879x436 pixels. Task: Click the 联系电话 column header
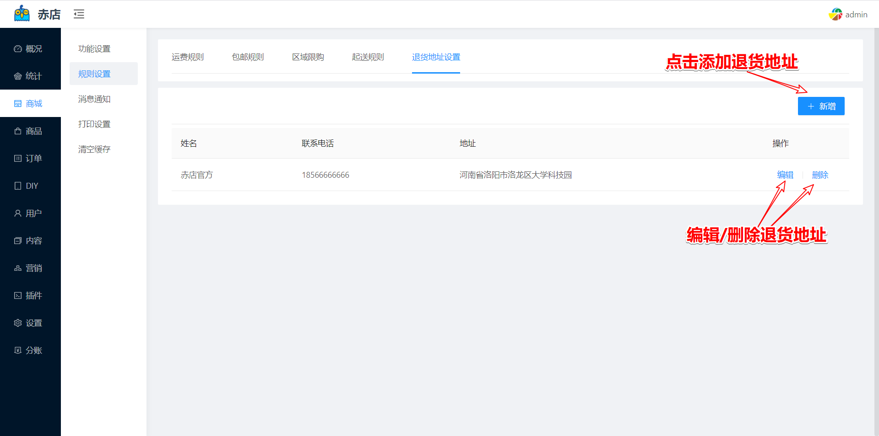(x=318, y=144)
